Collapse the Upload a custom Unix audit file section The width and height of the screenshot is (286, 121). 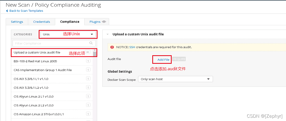(x=108, y=34)
